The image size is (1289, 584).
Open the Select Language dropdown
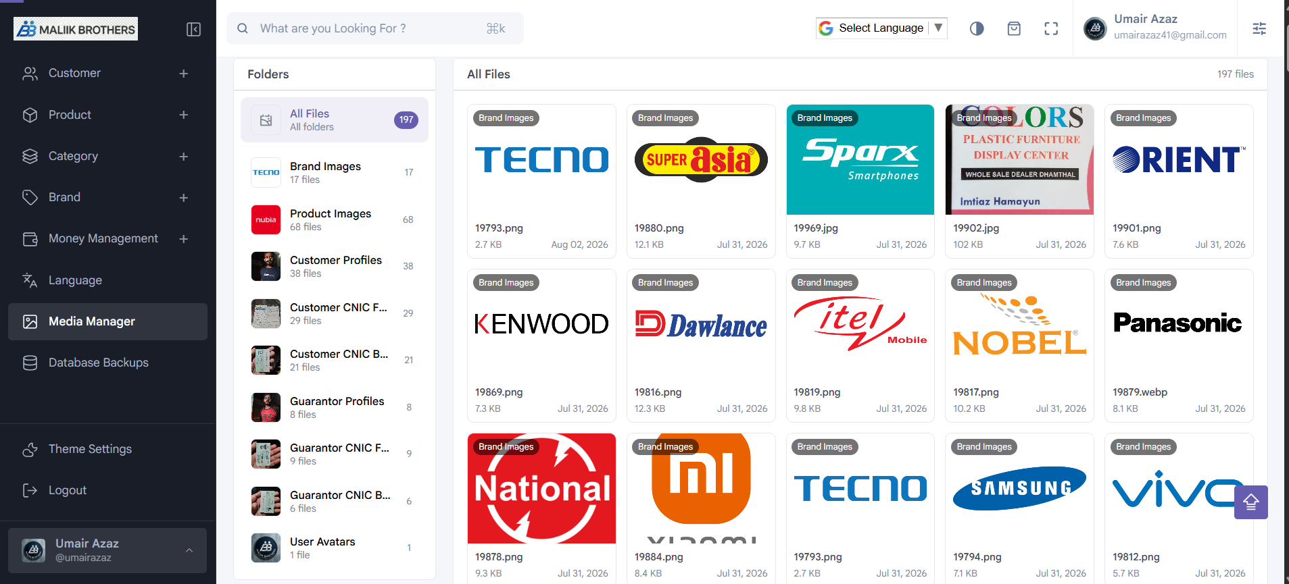click(x=881, y=28)
